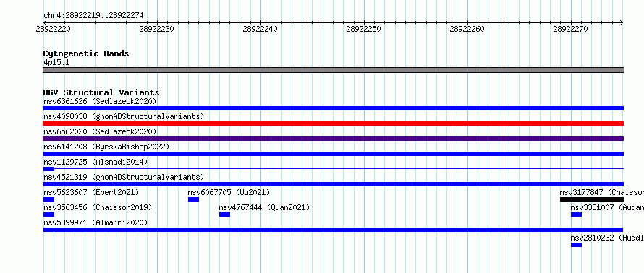Image resolution: width=644 pixels, height=273 pixels.
Task: Select the small blue block under nsv3563456
Action: click(x=48, y=214)
